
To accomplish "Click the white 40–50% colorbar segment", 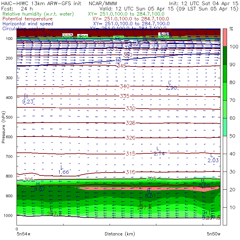I will pos(225,145).
